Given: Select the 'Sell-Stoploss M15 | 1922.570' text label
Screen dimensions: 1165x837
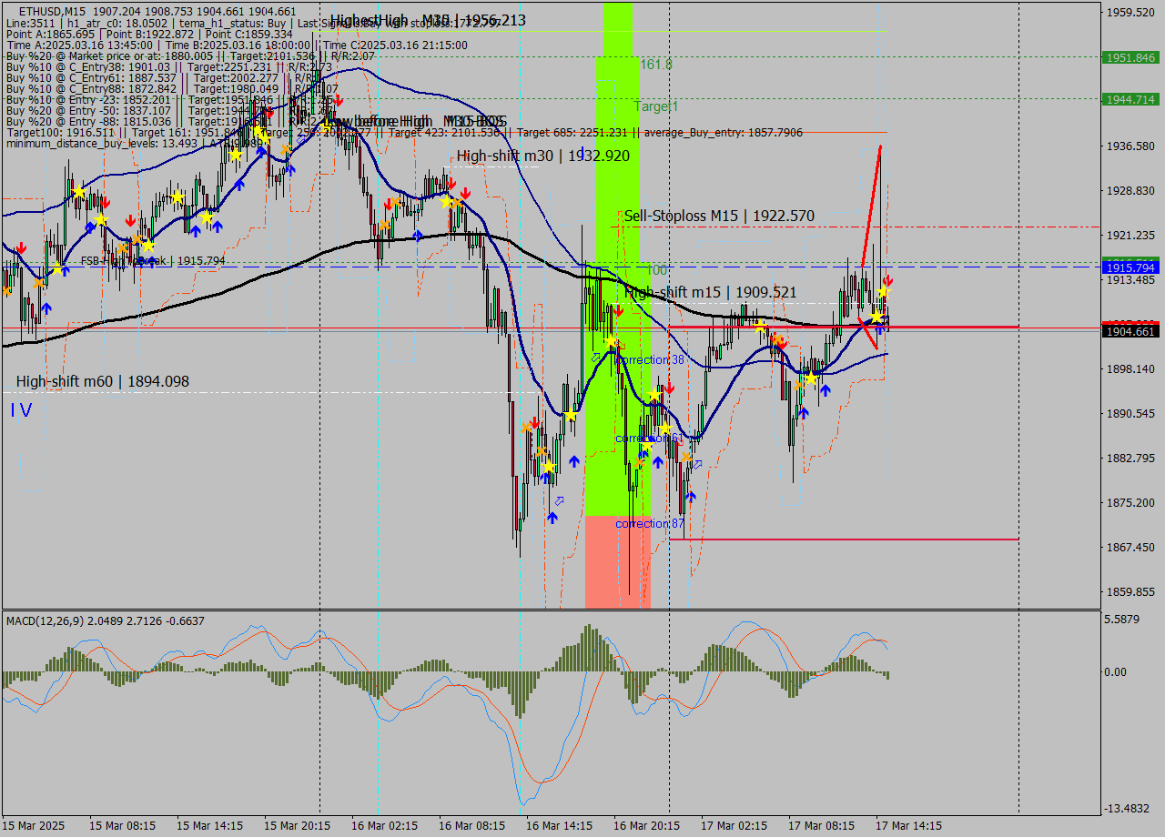Looking at the screenshot, I should pos(718,216).
